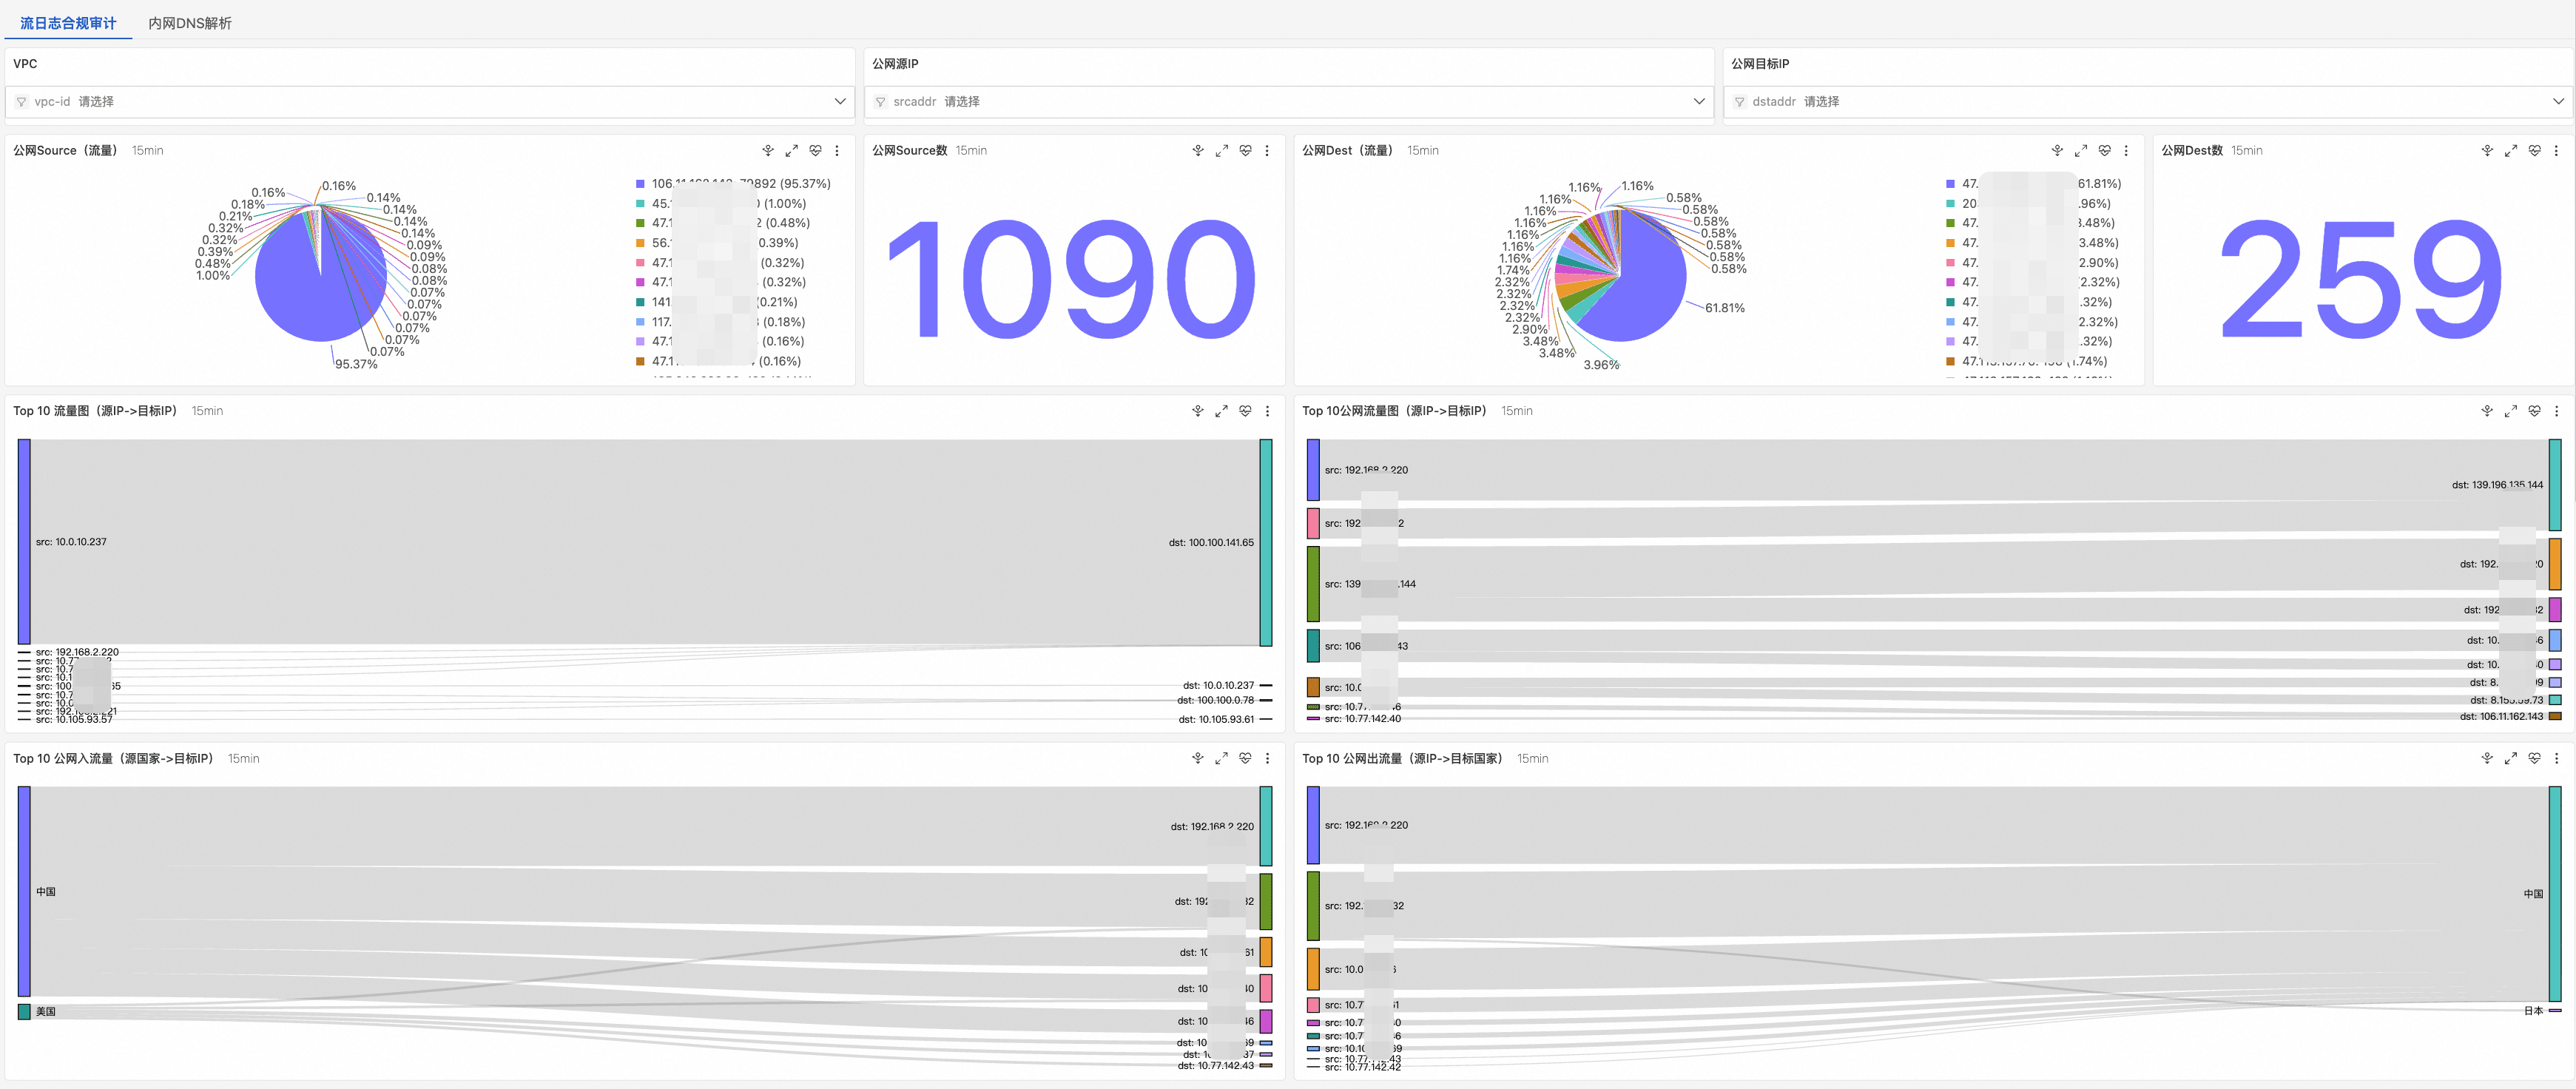Expand the srcaddr 请选择 dropdown

1288,101
